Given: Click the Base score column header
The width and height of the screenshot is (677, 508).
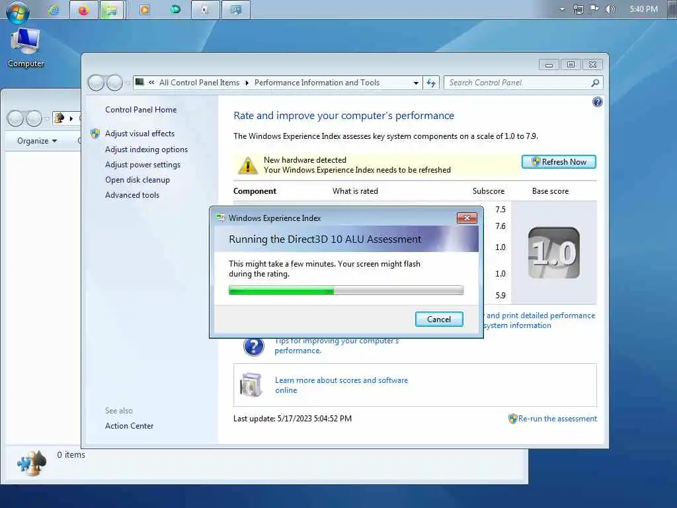Looking at the screenshot, I should [x=550, y=191].
